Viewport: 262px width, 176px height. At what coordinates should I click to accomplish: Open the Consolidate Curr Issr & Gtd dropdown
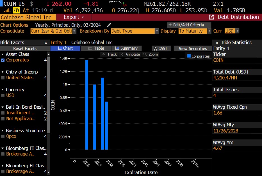point(74,31)
